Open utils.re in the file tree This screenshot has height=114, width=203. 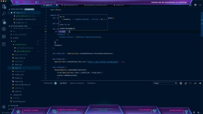click(18, 92)
